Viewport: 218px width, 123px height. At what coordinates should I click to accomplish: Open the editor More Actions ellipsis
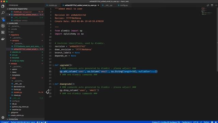pos(216,5)
